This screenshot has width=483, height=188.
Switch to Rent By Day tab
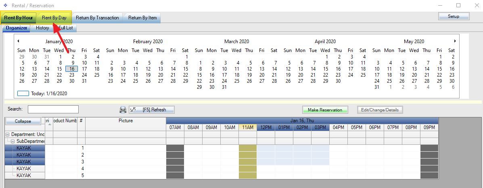coord(54,18)
